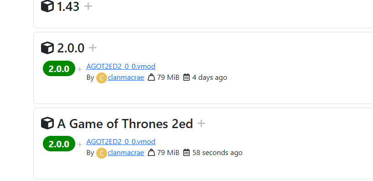The image size is (373, 181).
Task: Click the calendar icon beside 58 seconds ago
Action: pyautogui.click(x=186, y=152)
